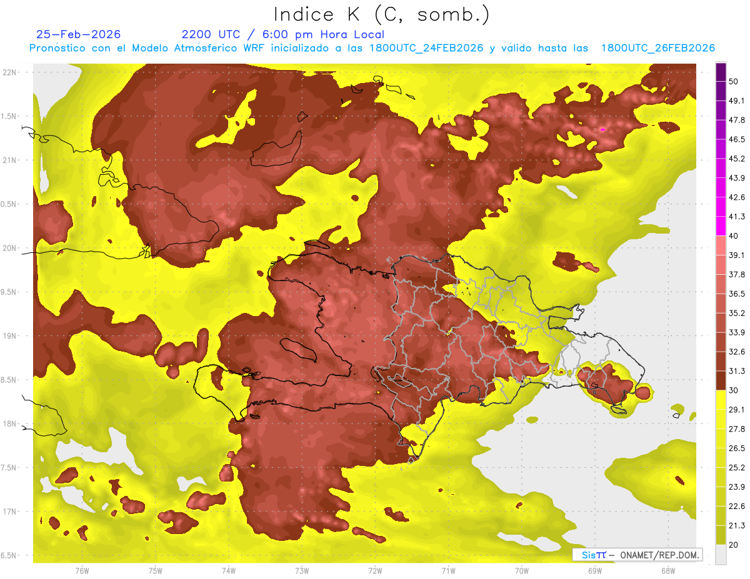Select the date text '25-Feb-2026'
The height and width of the screenshot is (579, 750).
click(x=78, y=34)
